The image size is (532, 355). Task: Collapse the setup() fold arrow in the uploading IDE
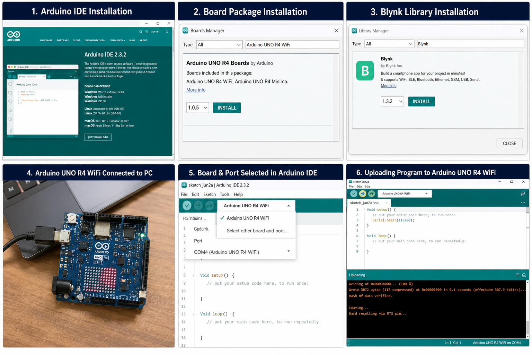pyautogui.click(x=364, y=210)
